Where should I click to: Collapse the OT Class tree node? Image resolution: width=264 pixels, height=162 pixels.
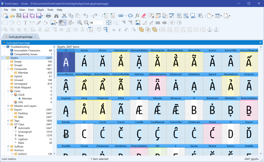click(x=8, y=125)
